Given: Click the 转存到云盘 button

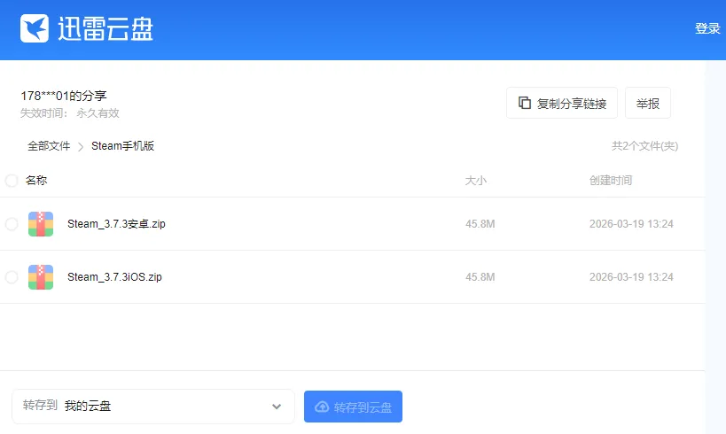Looking at the screenshot, I should point(354,407).
